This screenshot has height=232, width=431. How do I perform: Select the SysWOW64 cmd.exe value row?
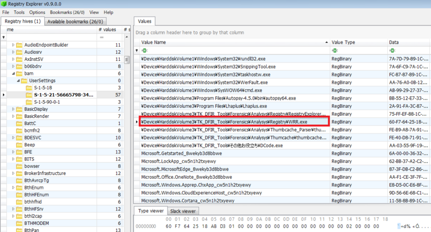(x=283, y=90)
